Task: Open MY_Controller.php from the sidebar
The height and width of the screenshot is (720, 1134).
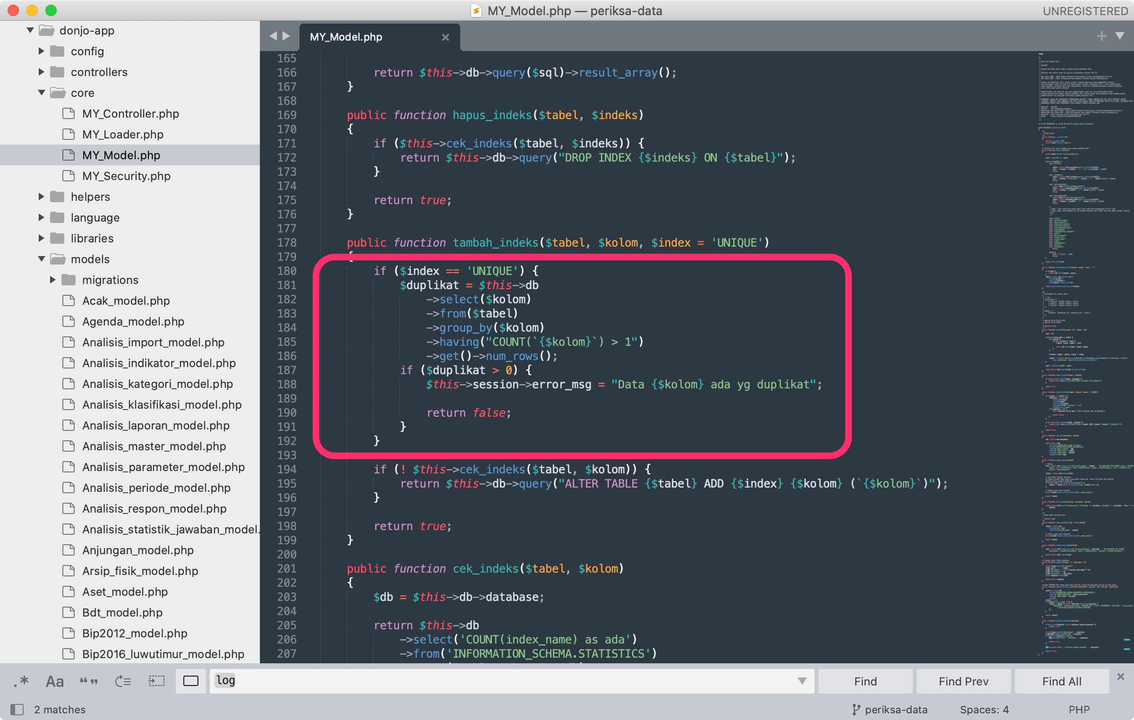Action: (x=130, y=113)
